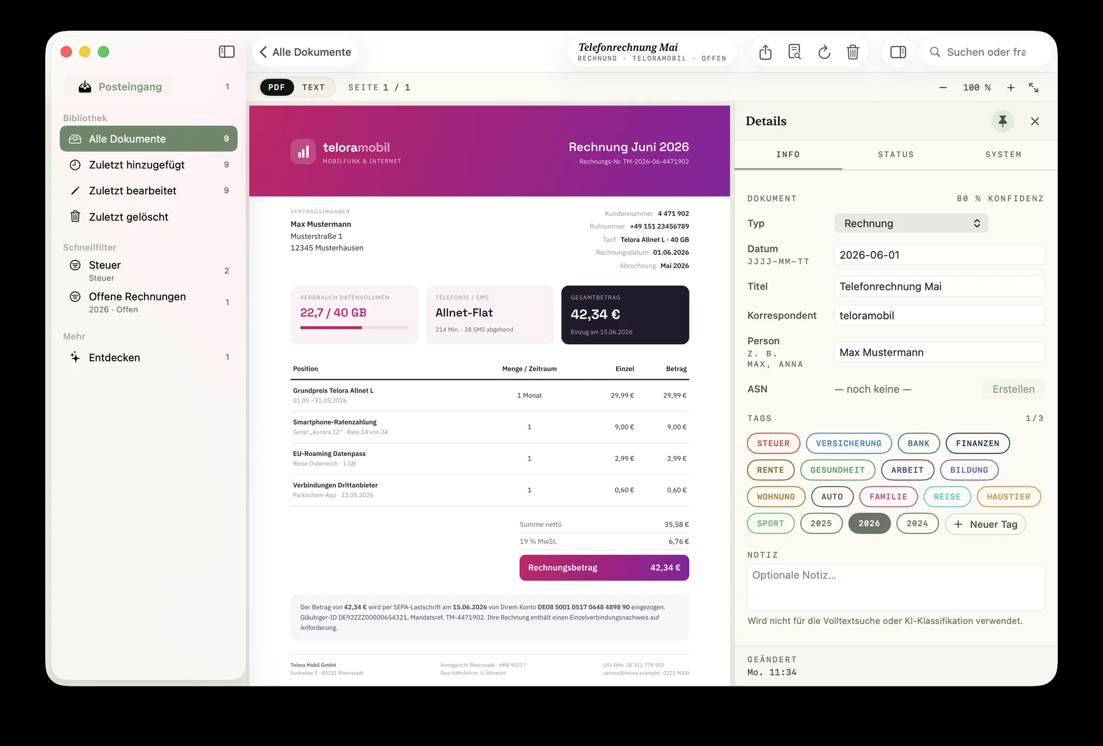
Task: Click the Posteingang inbox icon
Action: (x=85, y=87)
